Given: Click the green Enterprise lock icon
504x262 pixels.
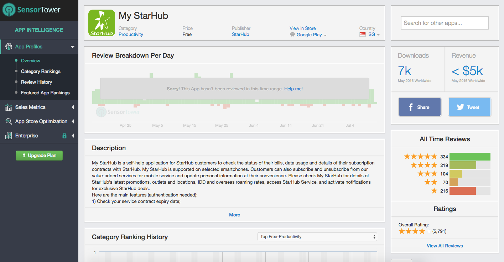Looking at the screenshot, I should tap(64, 136).
